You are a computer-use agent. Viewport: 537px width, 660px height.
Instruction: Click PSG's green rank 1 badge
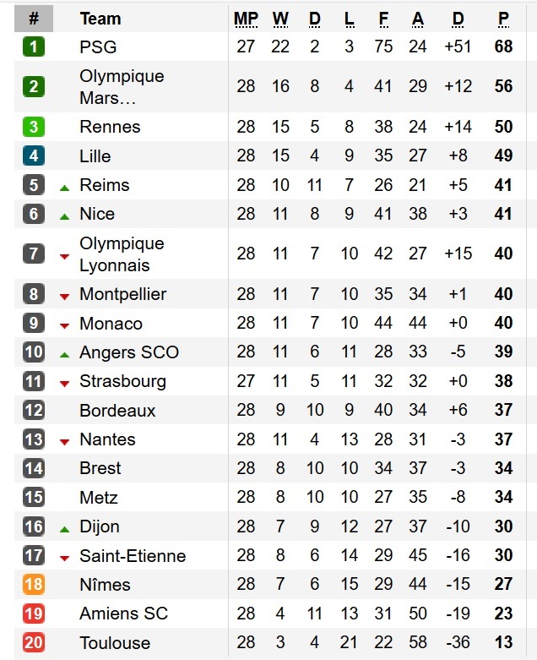click(x=34, y=46)
